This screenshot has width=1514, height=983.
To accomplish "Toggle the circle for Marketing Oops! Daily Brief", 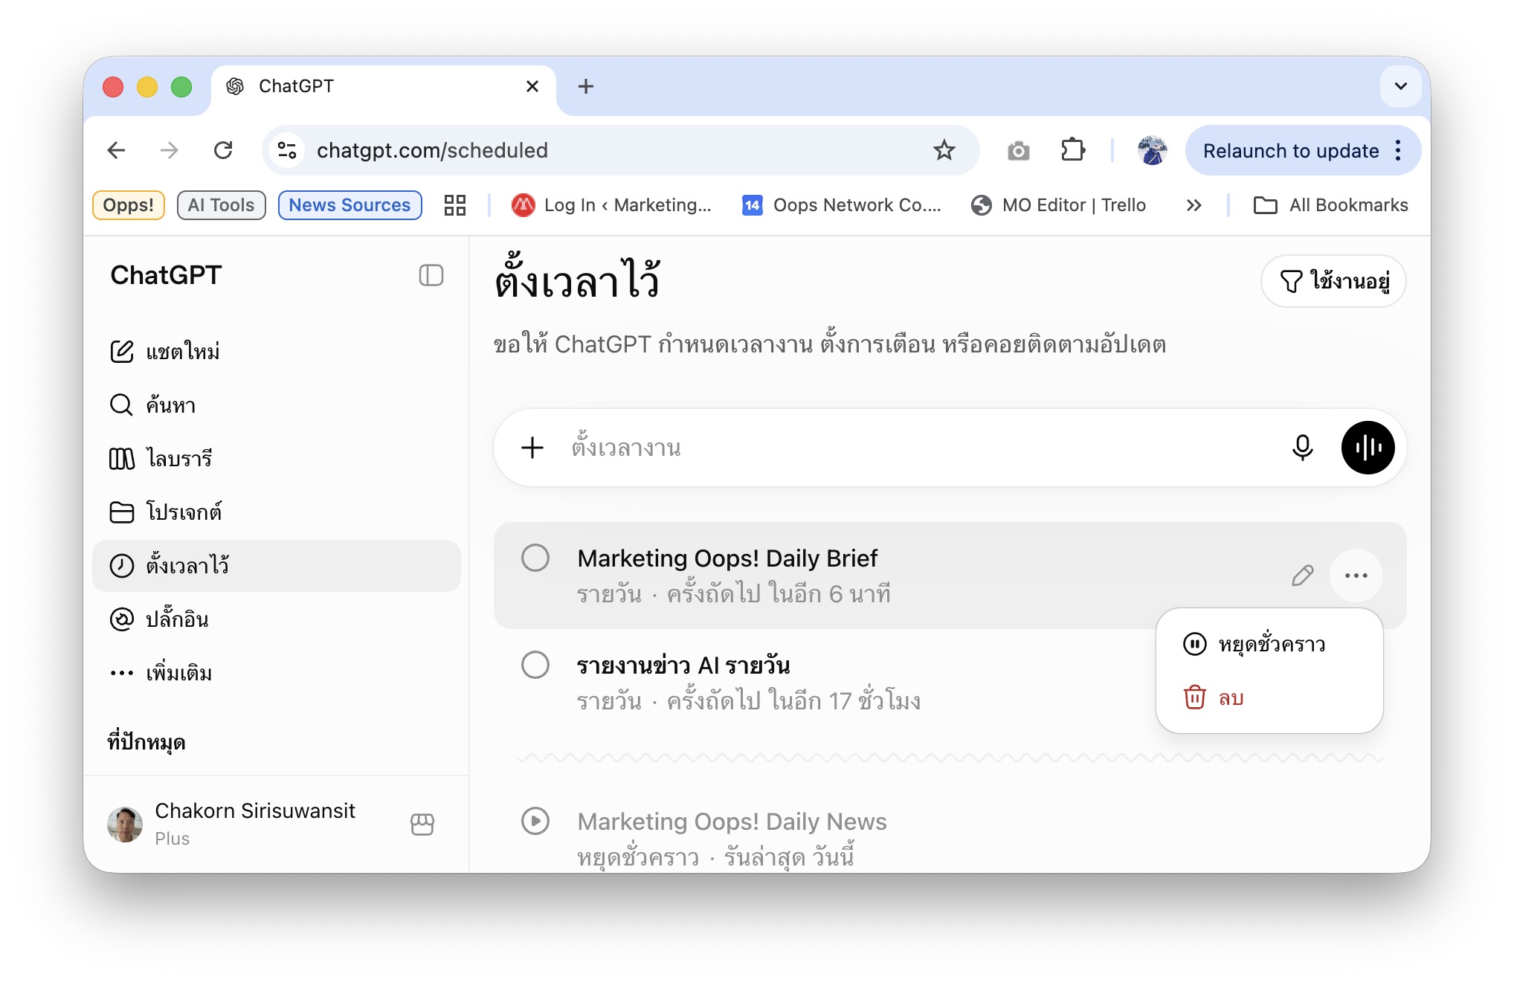I will point(535,558).
